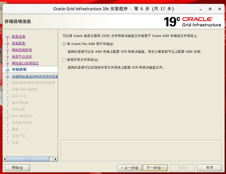Cancel the installer with 取消
Viewport: 226px width, 174px height.
[x=210, y=168]
